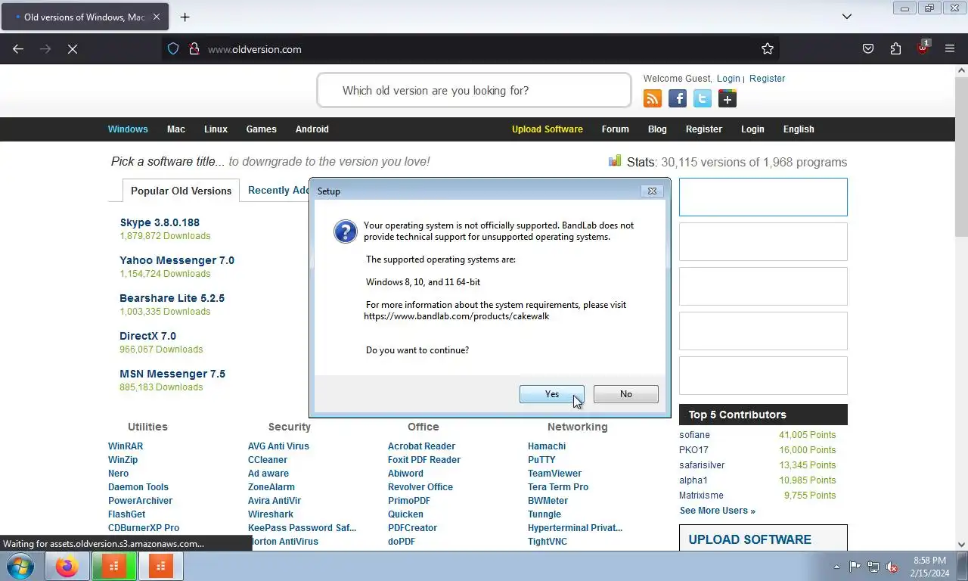
Task: Stop page loading with X button
Action: coord(73,49)
